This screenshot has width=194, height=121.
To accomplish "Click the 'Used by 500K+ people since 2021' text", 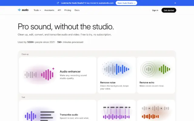I will click(x=36, y=42).
